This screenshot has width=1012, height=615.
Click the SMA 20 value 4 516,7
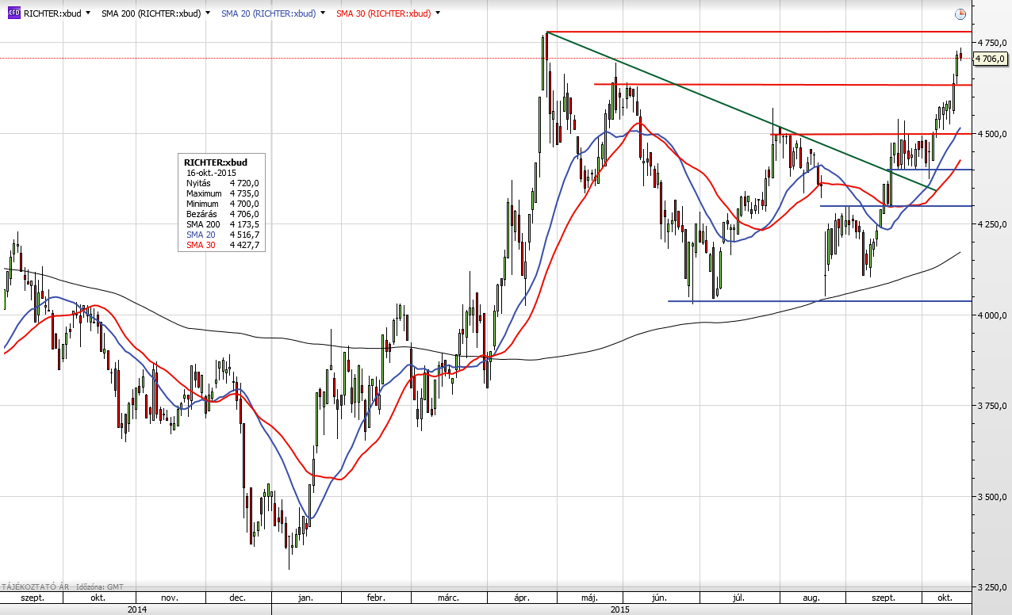[x=244, y=235]
